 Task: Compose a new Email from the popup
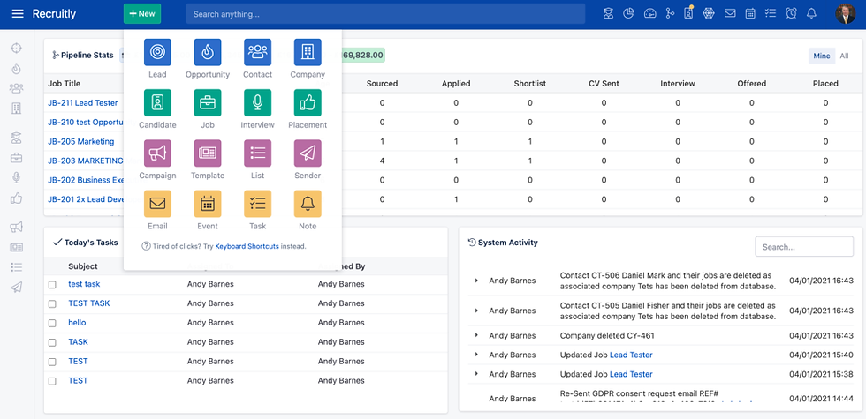click(157, 204)
